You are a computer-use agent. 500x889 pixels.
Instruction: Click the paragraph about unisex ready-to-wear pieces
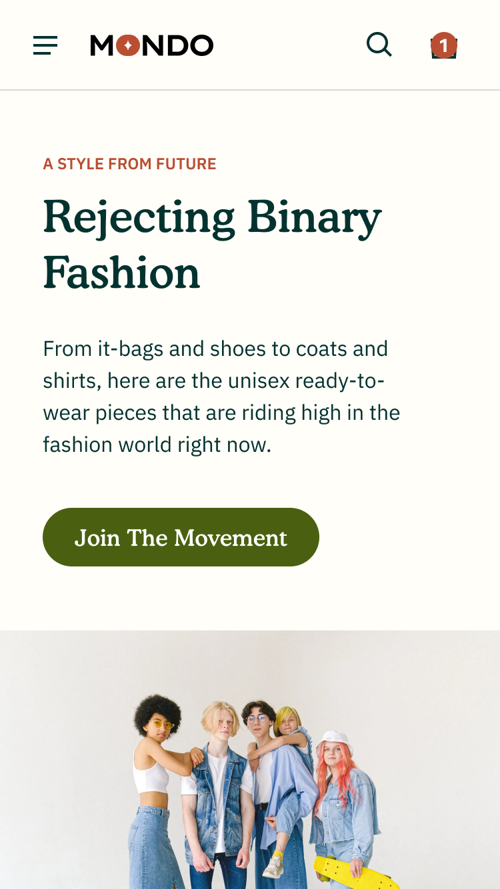pos(221,397)
